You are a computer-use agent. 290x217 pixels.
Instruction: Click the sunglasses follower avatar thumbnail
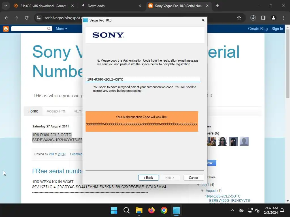pyautogui.click(x=223, y=141)
